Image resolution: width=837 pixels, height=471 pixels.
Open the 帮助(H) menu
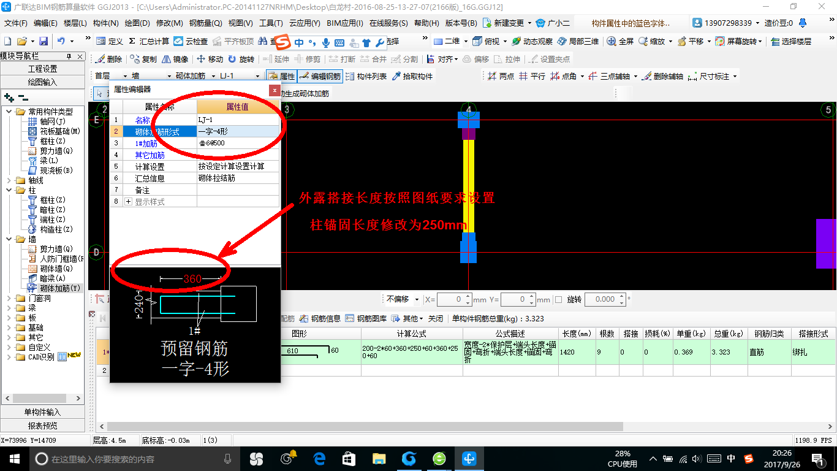tap(426, 23)
